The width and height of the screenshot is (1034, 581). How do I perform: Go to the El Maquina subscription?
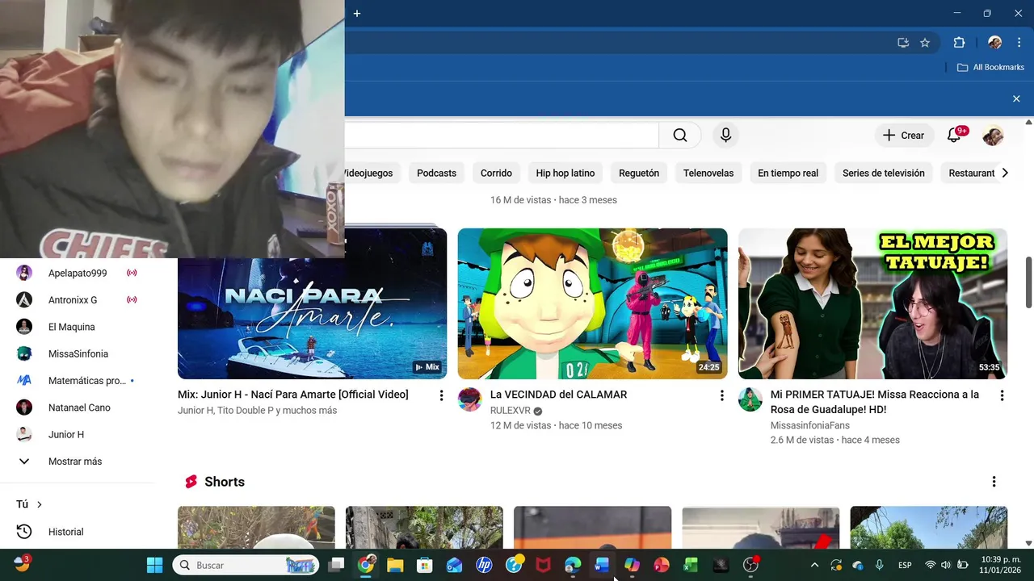[x=77, y=327]
